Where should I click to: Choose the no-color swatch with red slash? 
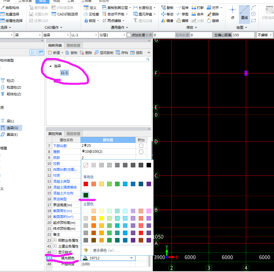[x=86, y=165]
